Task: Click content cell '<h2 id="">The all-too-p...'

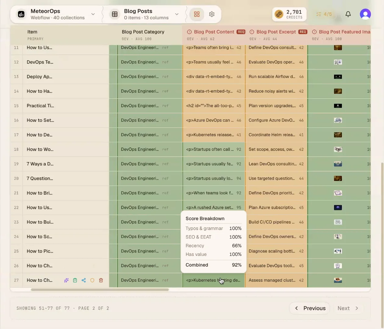Action: click(x=214, y=106)
